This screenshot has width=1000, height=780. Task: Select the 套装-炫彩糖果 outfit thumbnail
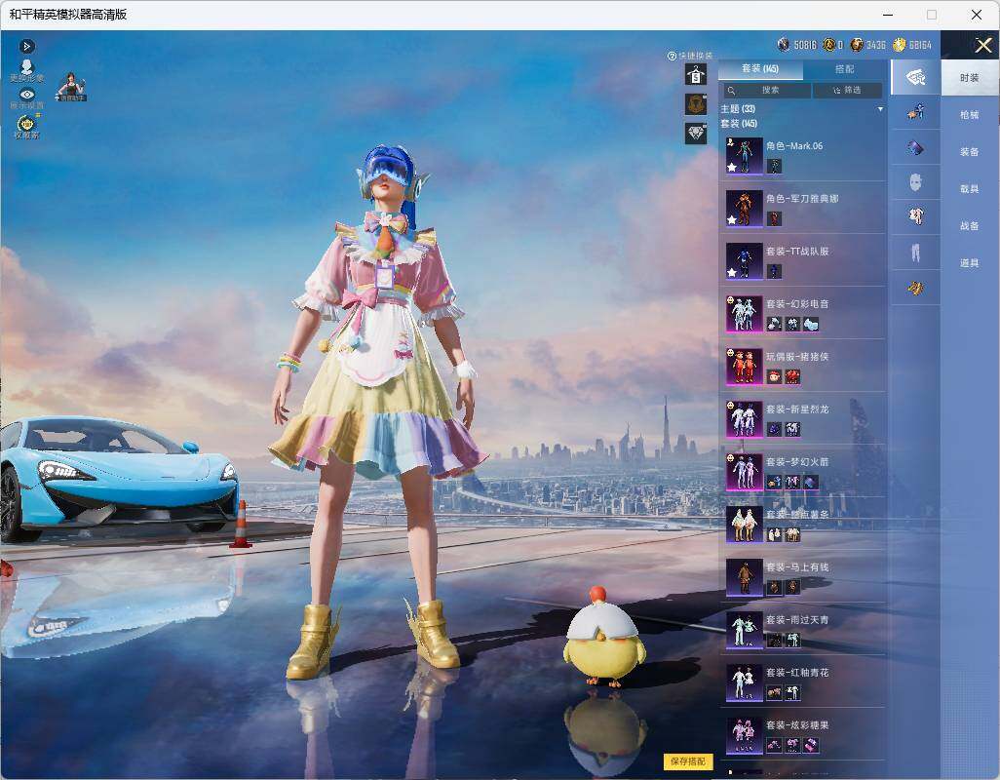point(745,735)
